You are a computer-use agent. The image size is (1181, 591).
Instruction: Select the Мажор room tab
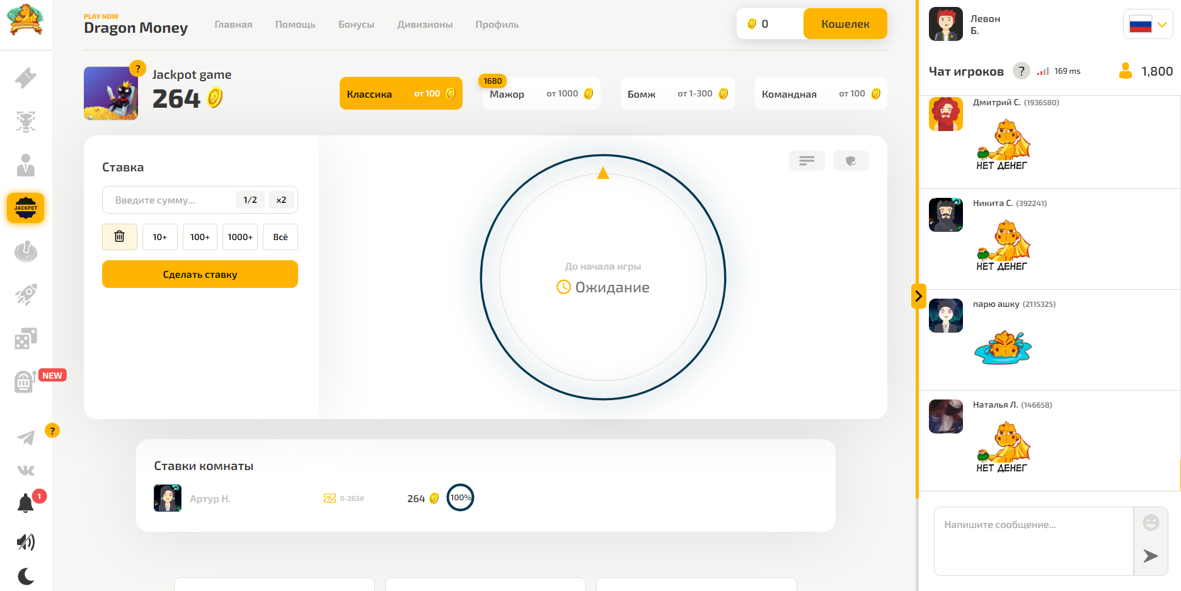[x=541, y=93]
